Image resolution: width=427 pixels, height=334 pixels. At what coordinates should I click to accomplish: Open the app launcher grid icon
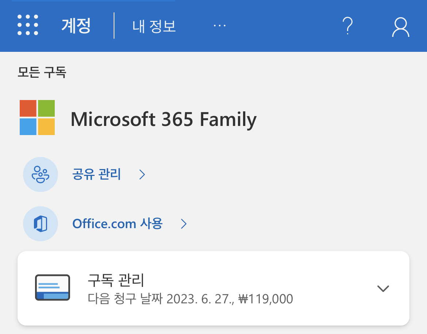pyautogui.click(x=28, y=25)
